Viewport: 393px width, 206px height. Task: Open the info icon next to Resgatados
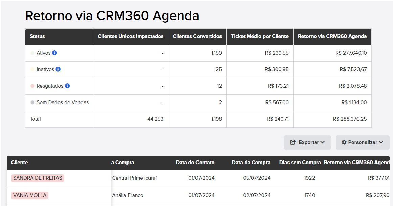67,86
